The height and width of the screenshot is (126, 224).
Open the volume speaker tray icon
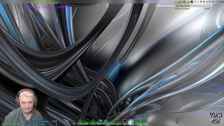[x=204, y=2]
